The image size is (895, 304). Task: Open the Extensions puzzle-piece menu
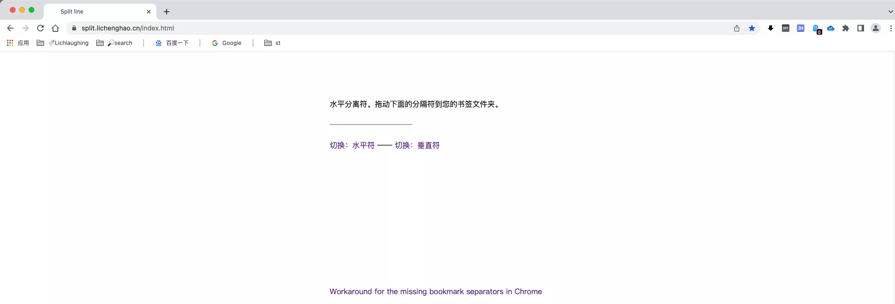tap(846, 28)
